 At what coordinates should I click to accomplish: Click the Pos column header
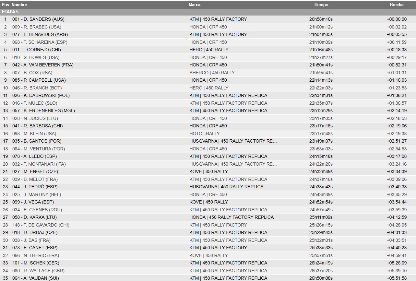tap(5, 5)
